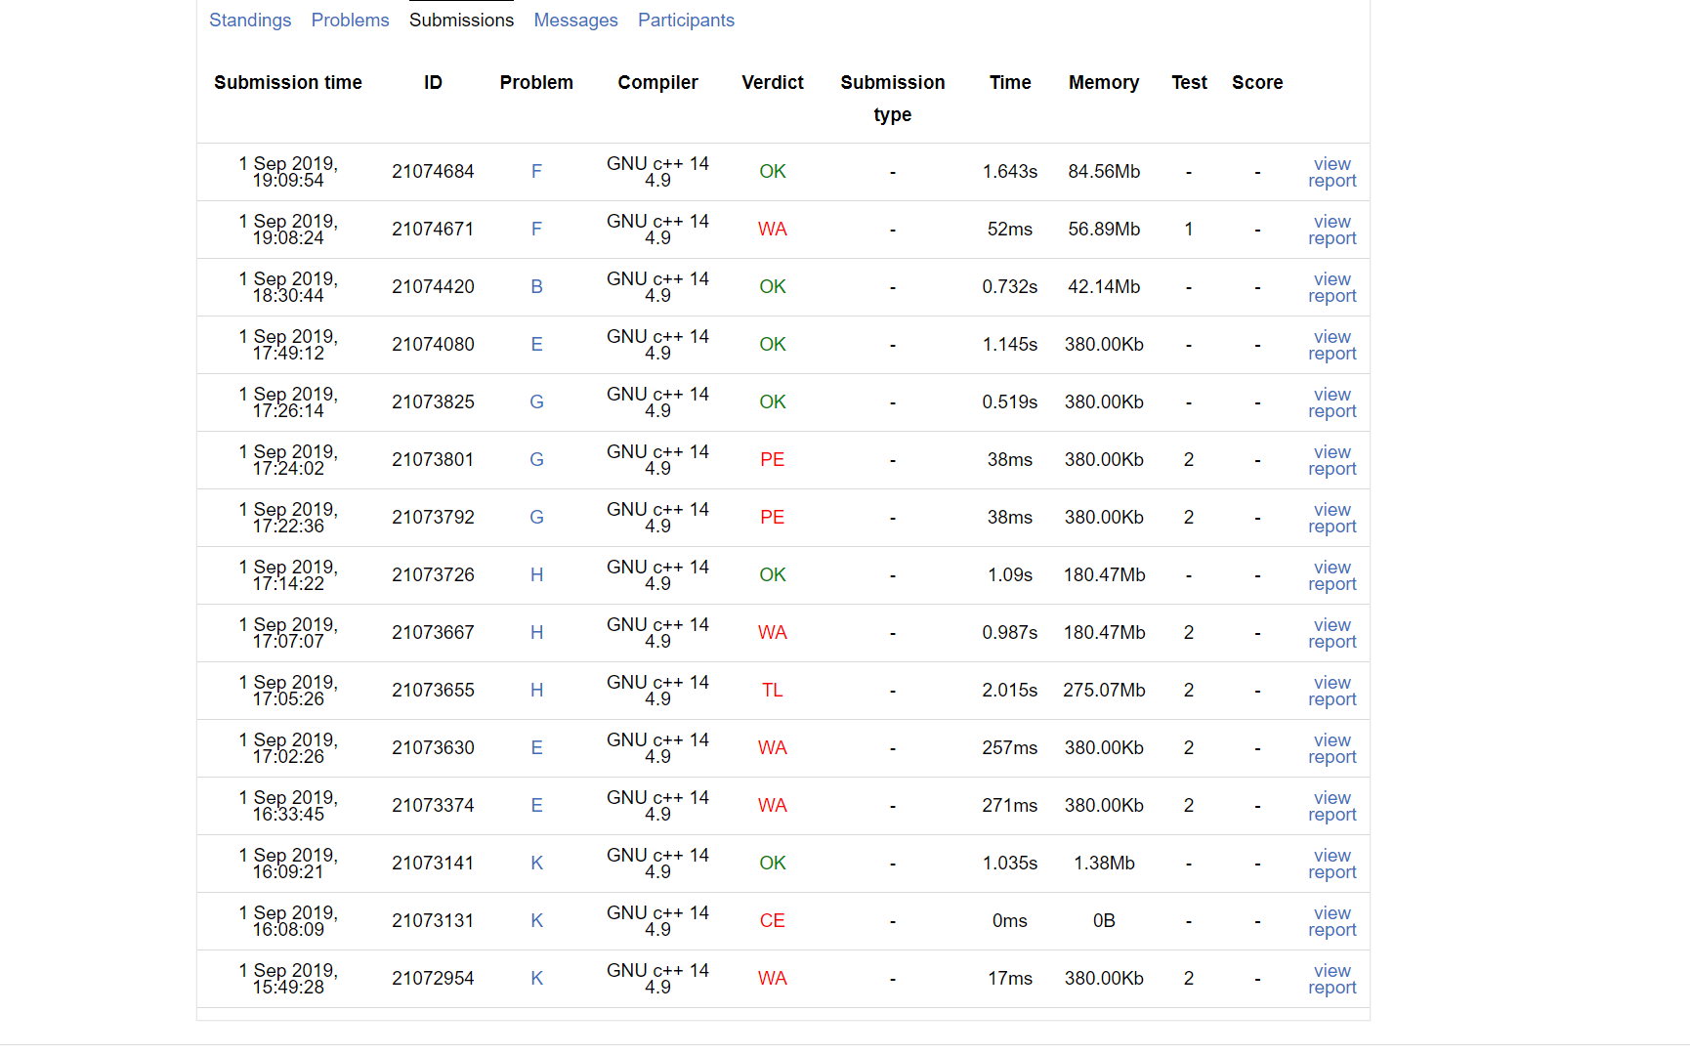
Task: Open the Participants tab
Action: [x=686, y=21]
